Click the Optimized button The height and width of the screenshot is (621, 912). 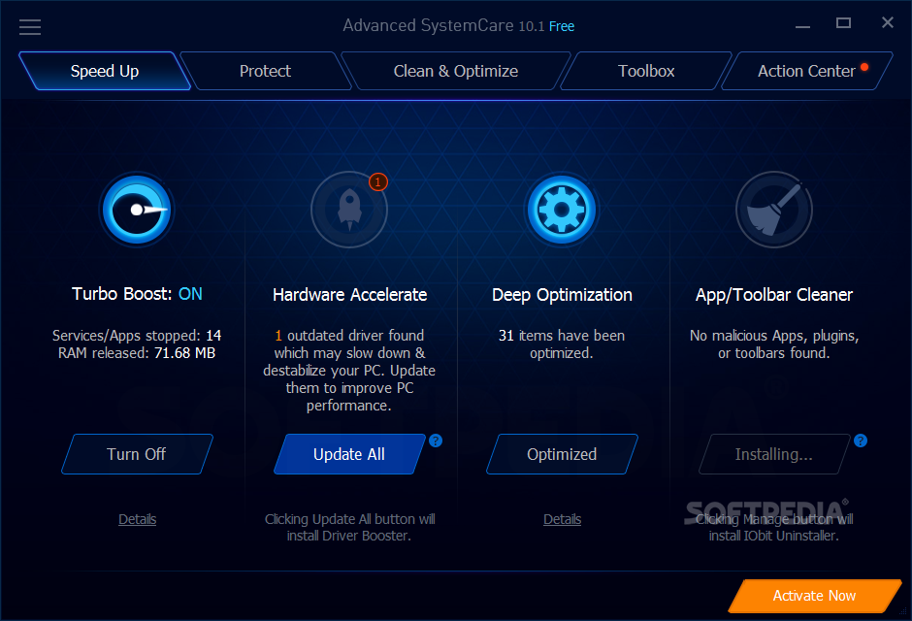click(x=562, y=454)
